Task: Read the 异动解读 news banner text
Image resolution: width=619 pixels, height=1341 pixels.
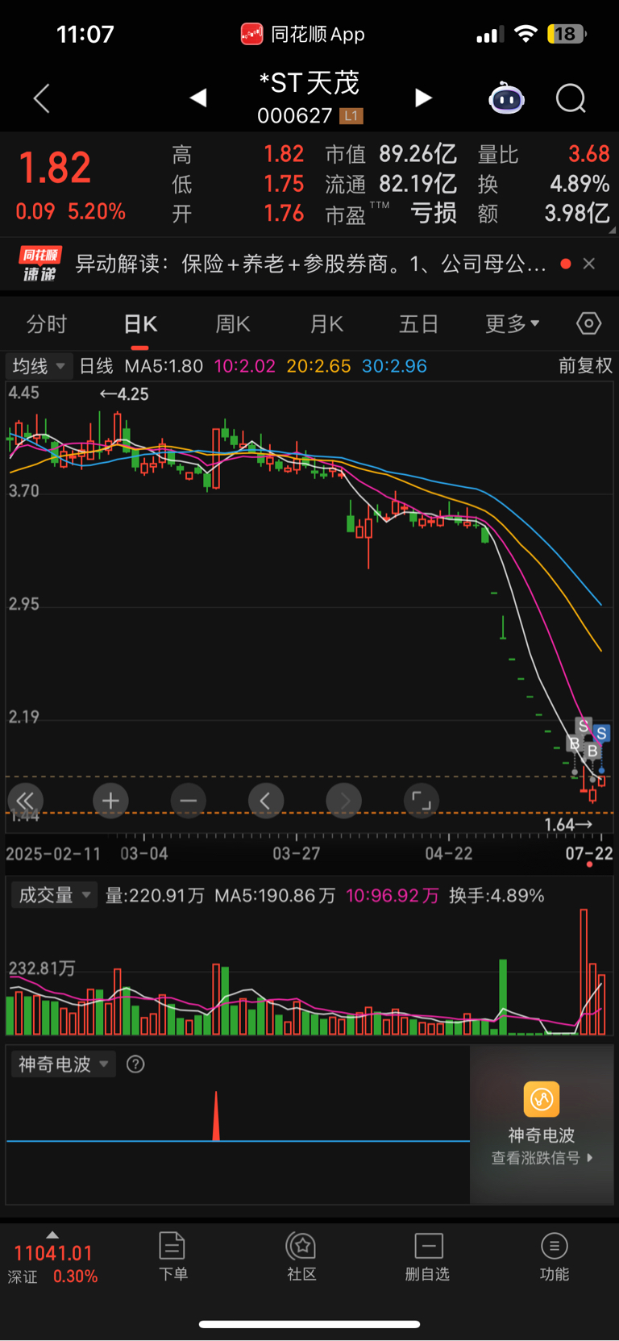Action: pyautogui.click(x=310, y=264)
